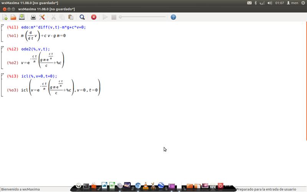Image resolution: width=307 pixels, height=192 pixels.
Task: Open a file with the folder icon
Action: coord(13,17)
